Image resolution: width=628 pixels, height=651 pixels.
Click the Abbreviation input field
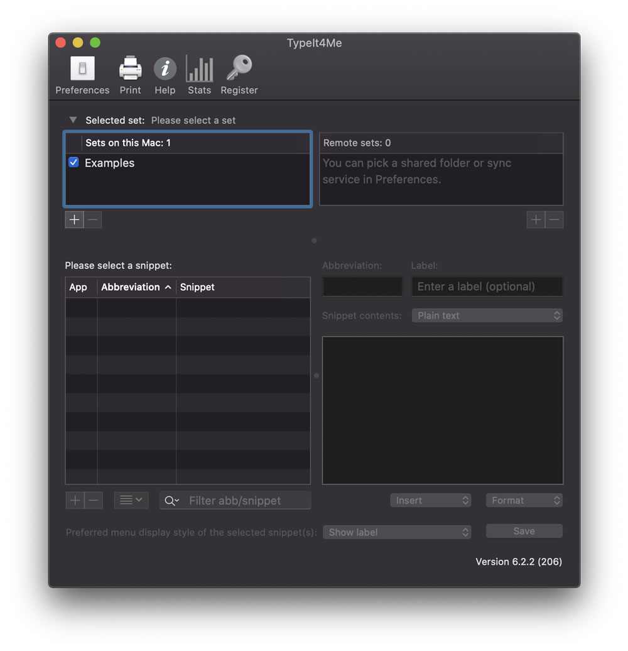pyautogui.click(x=362, y=287)
